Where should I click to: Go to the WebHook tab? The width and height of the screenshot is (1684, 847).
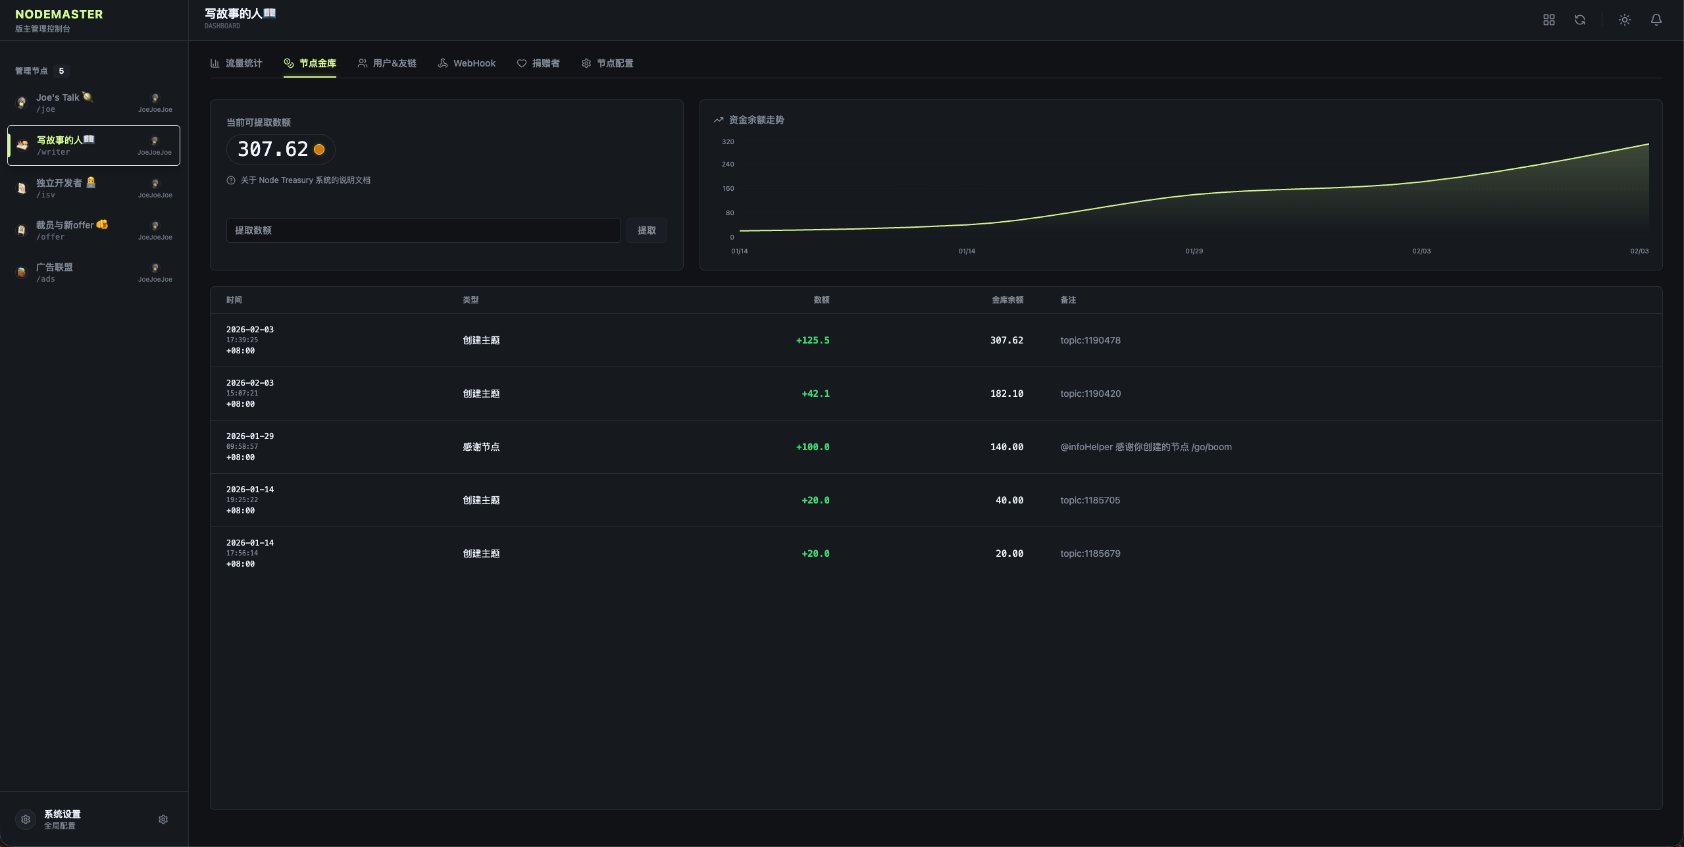[x=467, y=63]
